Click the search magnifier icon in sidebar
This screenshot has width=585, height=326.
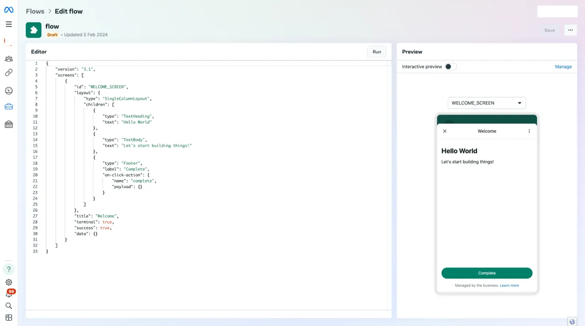[x=9, y=306]
